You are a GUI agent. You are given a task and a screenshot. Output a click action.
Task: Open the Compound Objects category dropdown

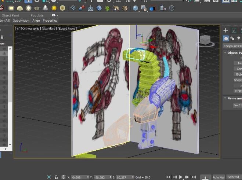click(x=232, y=46)
